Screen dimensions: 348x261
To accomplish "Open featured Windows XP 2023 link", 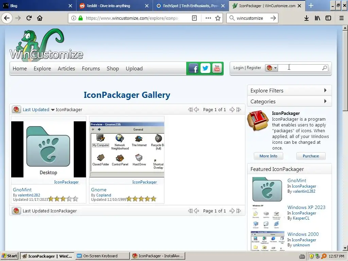I will 306,207.
